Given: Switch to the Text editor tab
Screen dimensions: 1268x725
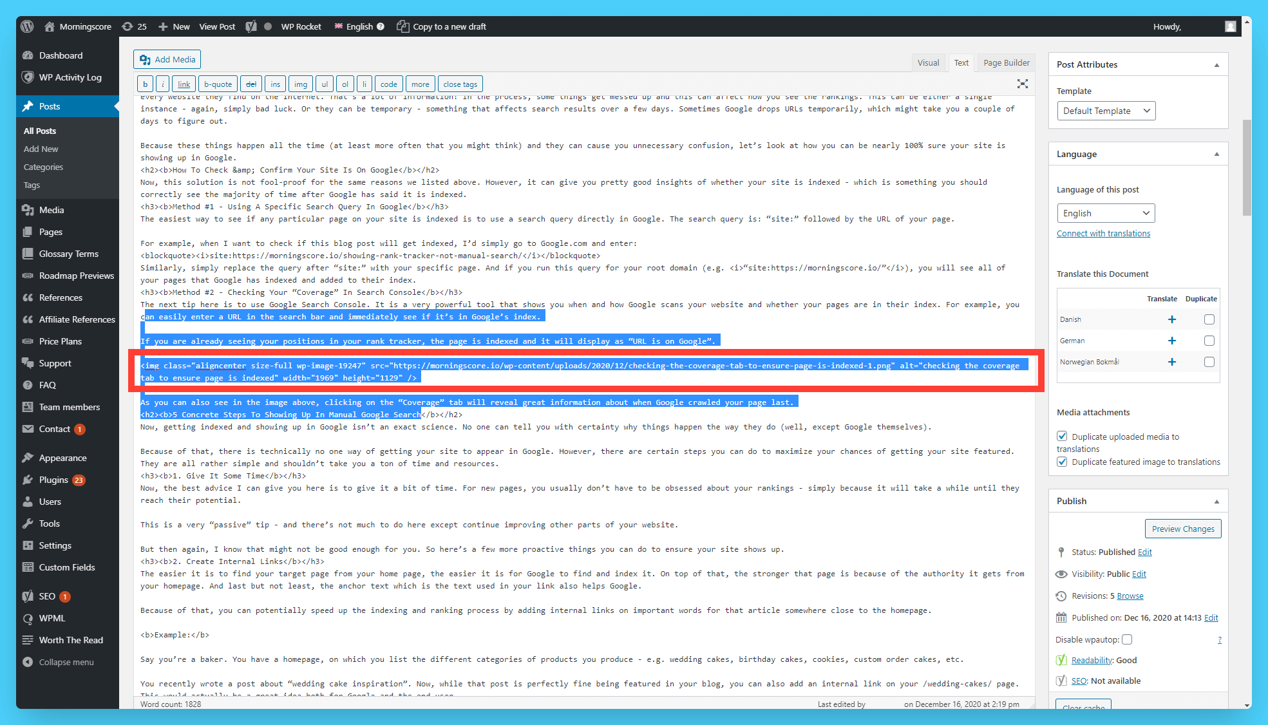Looking at the screenshot, I should (960, 62).
